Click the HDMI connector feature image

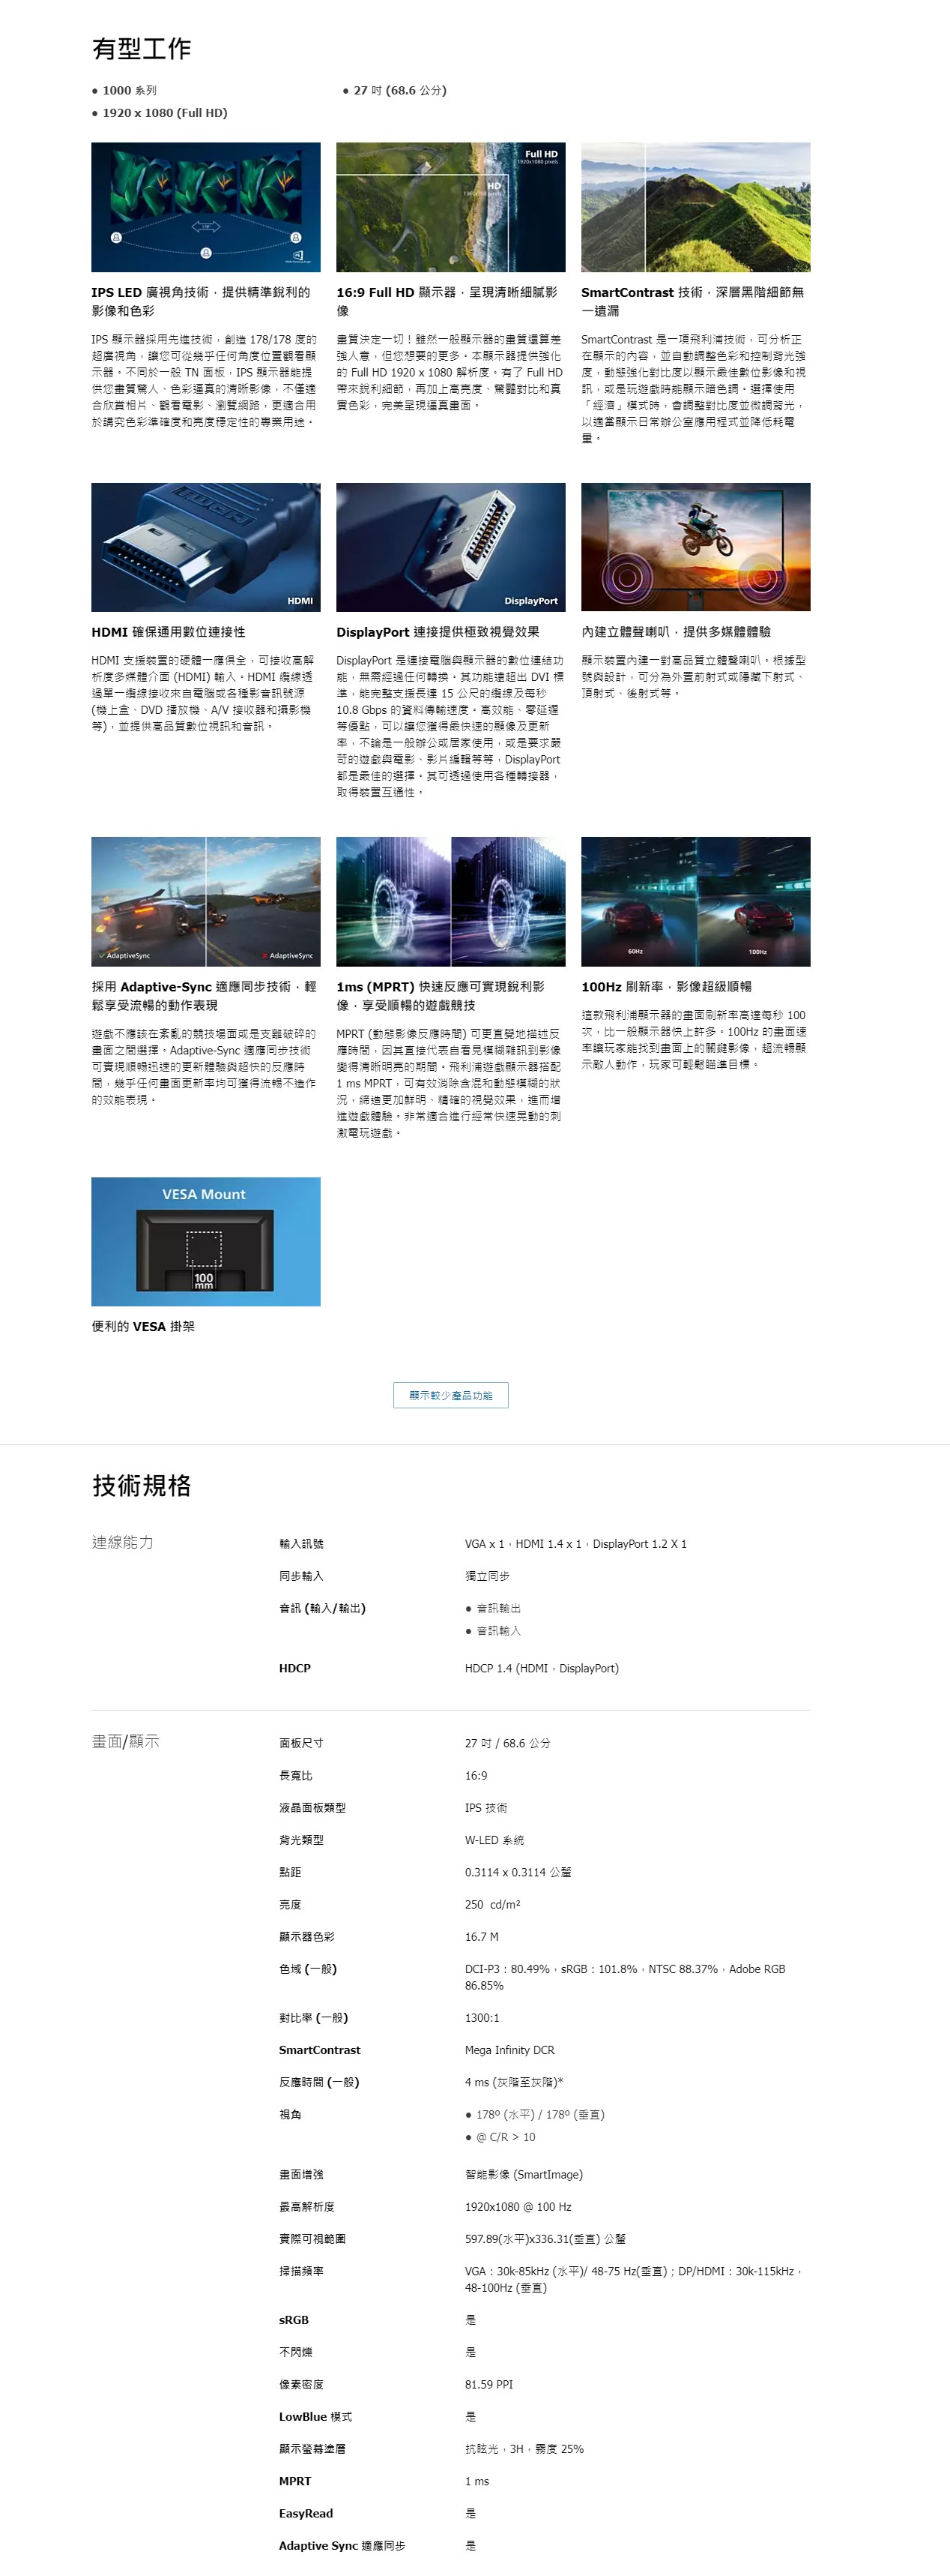(x=206, y=547)
